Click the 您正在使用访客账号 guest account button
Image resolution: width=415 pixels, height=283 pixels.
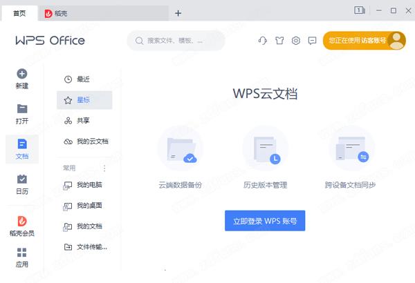(x=365, y=41)
